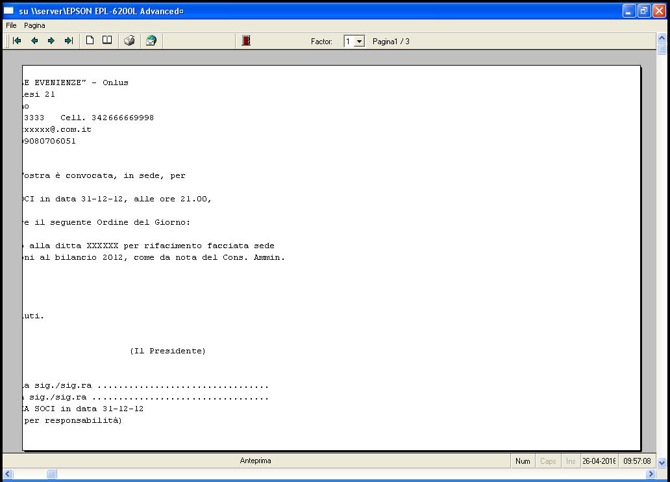Viewport: 670px width, 482px height.
Task: Click the window title bar icon
Action: (9, 10)
